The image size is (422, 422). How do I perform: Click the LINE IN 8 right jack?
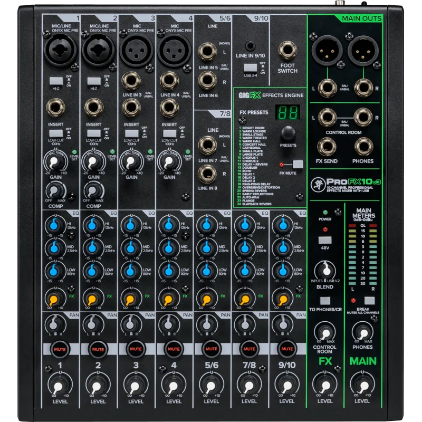point(207,174)
